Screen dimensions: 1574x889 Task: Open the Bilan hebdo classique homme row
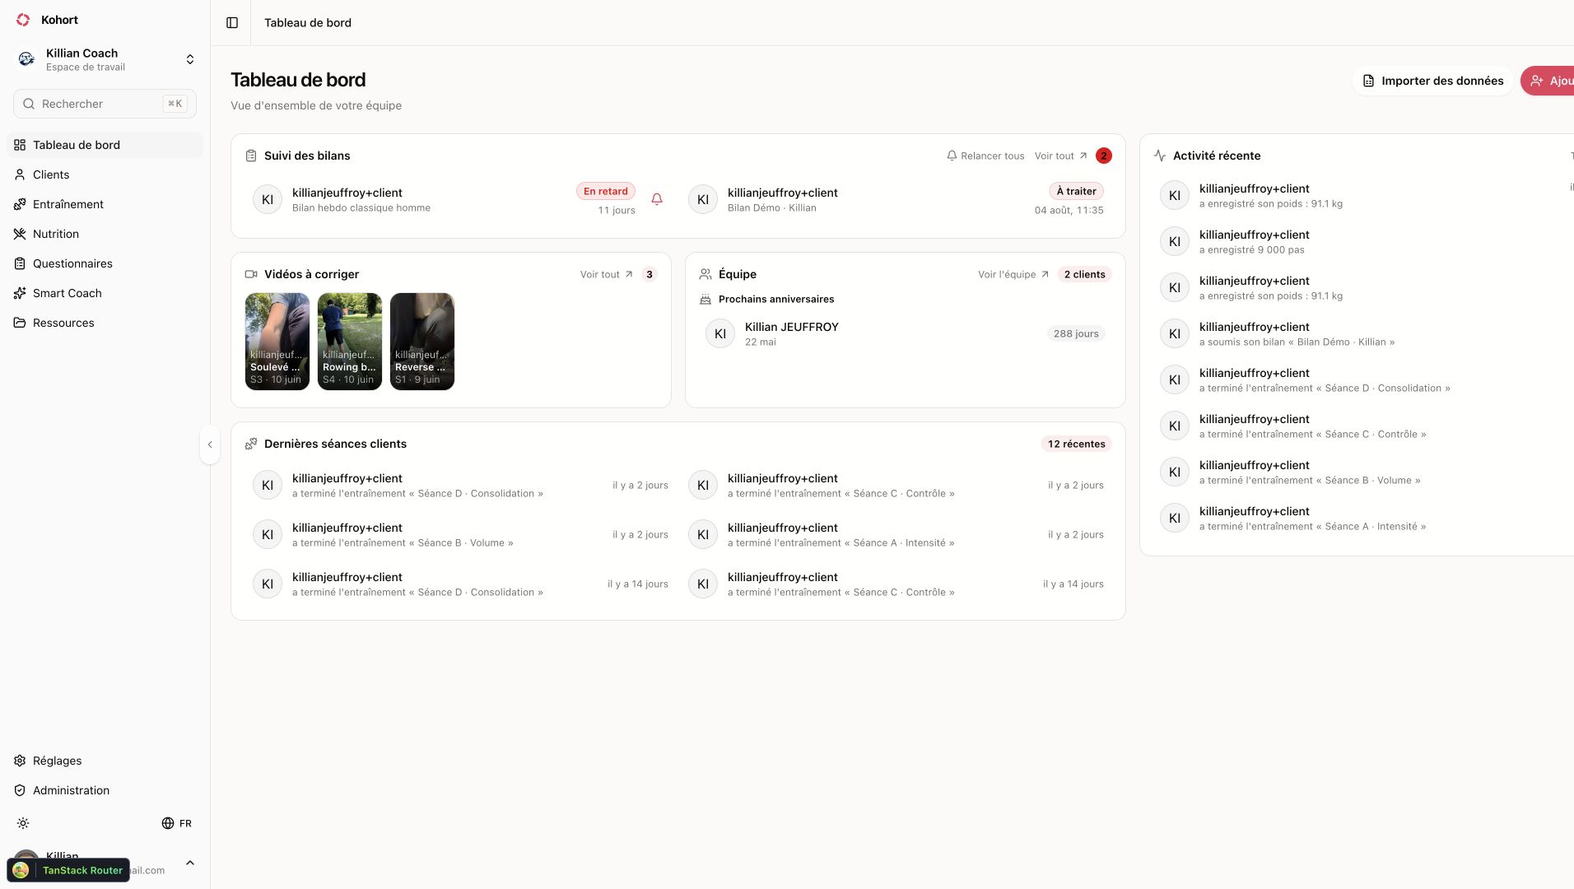(460, 199)
